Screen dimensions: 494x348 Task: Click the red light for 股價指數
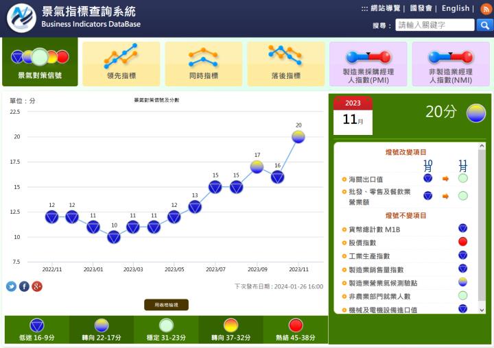pyautogui.click(x=462, y=242)
